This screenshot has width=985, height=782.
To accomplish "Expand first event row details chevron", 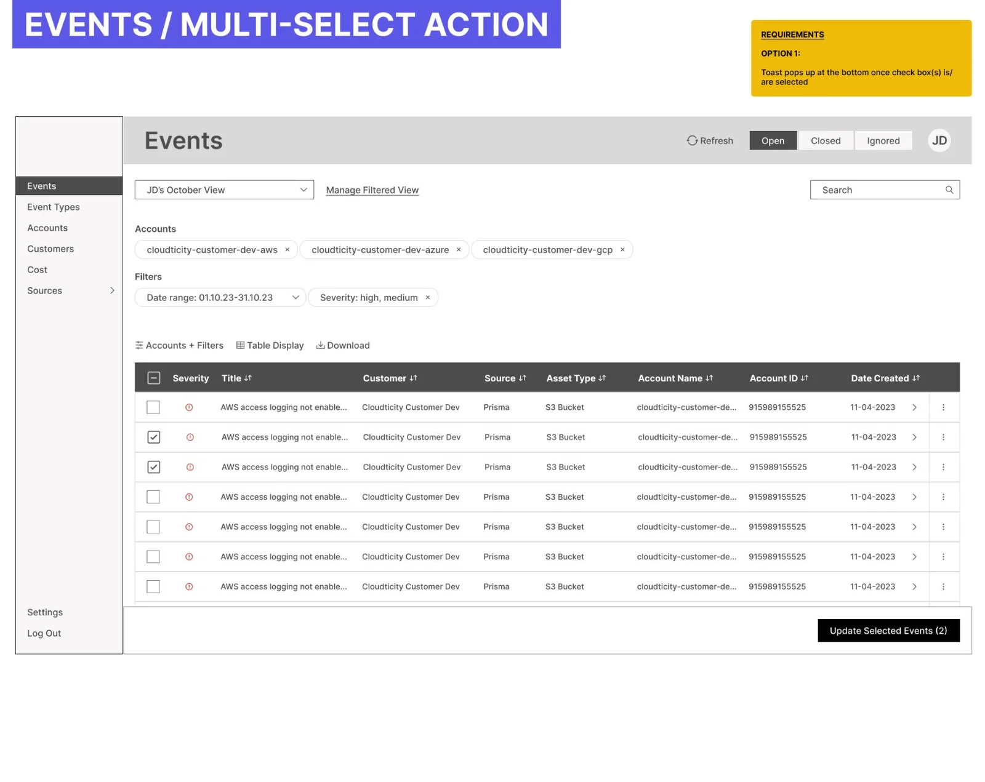I will point(915,407).
